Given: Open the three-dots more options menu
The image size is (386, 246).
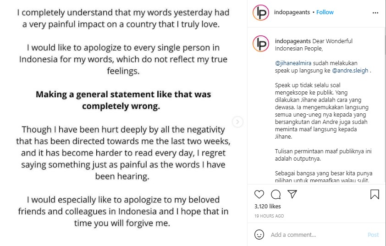Looking at the screenshot, I should 375,13.
